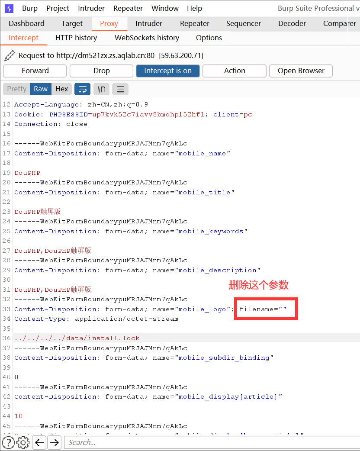Click the mobile_logo parameter name

[202, 309]
